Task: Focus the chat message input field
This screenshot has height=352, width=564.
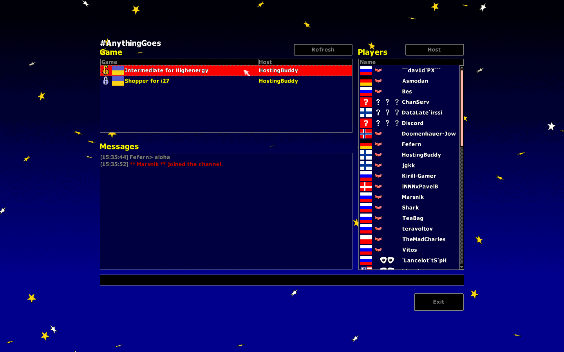Action: click(282, 280)
